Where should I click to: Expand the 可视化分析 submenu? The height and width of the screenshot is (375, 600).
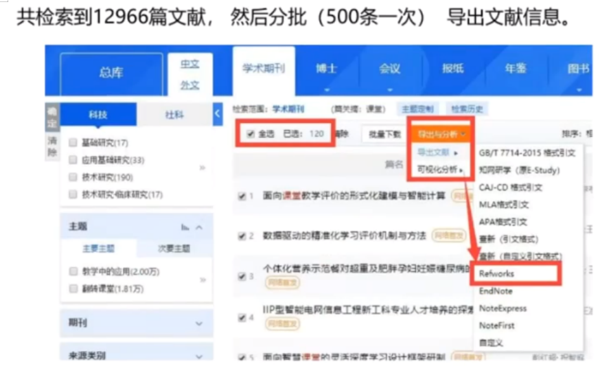coord(440,169)
